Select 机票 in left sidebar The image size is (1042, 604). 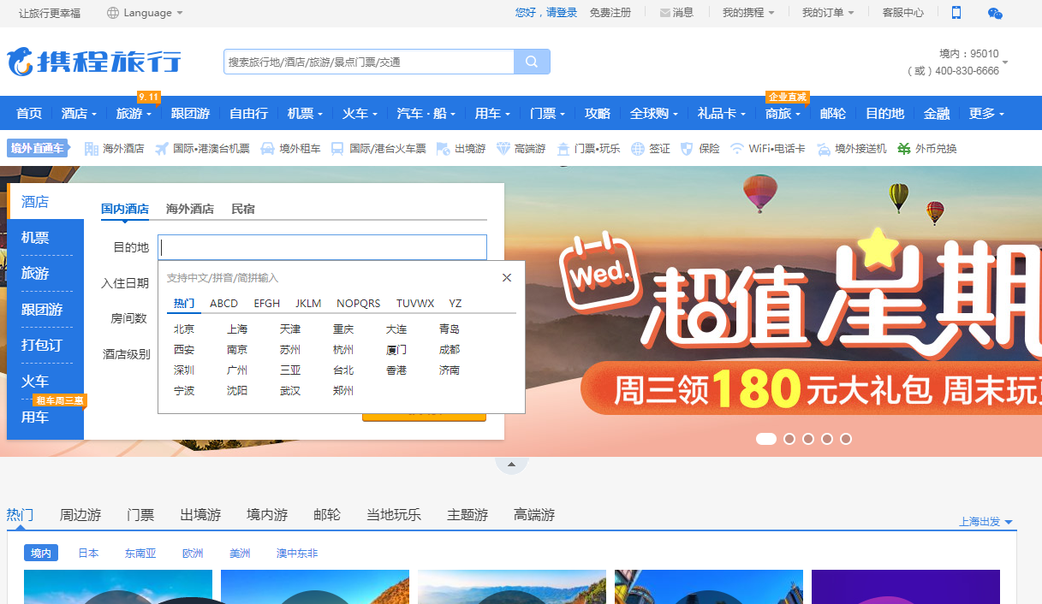point(35,238)
